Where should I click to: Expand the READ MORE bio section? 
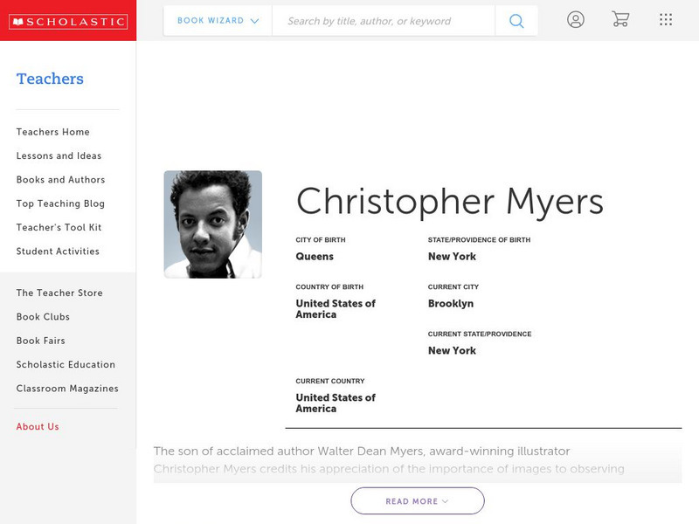417,500
